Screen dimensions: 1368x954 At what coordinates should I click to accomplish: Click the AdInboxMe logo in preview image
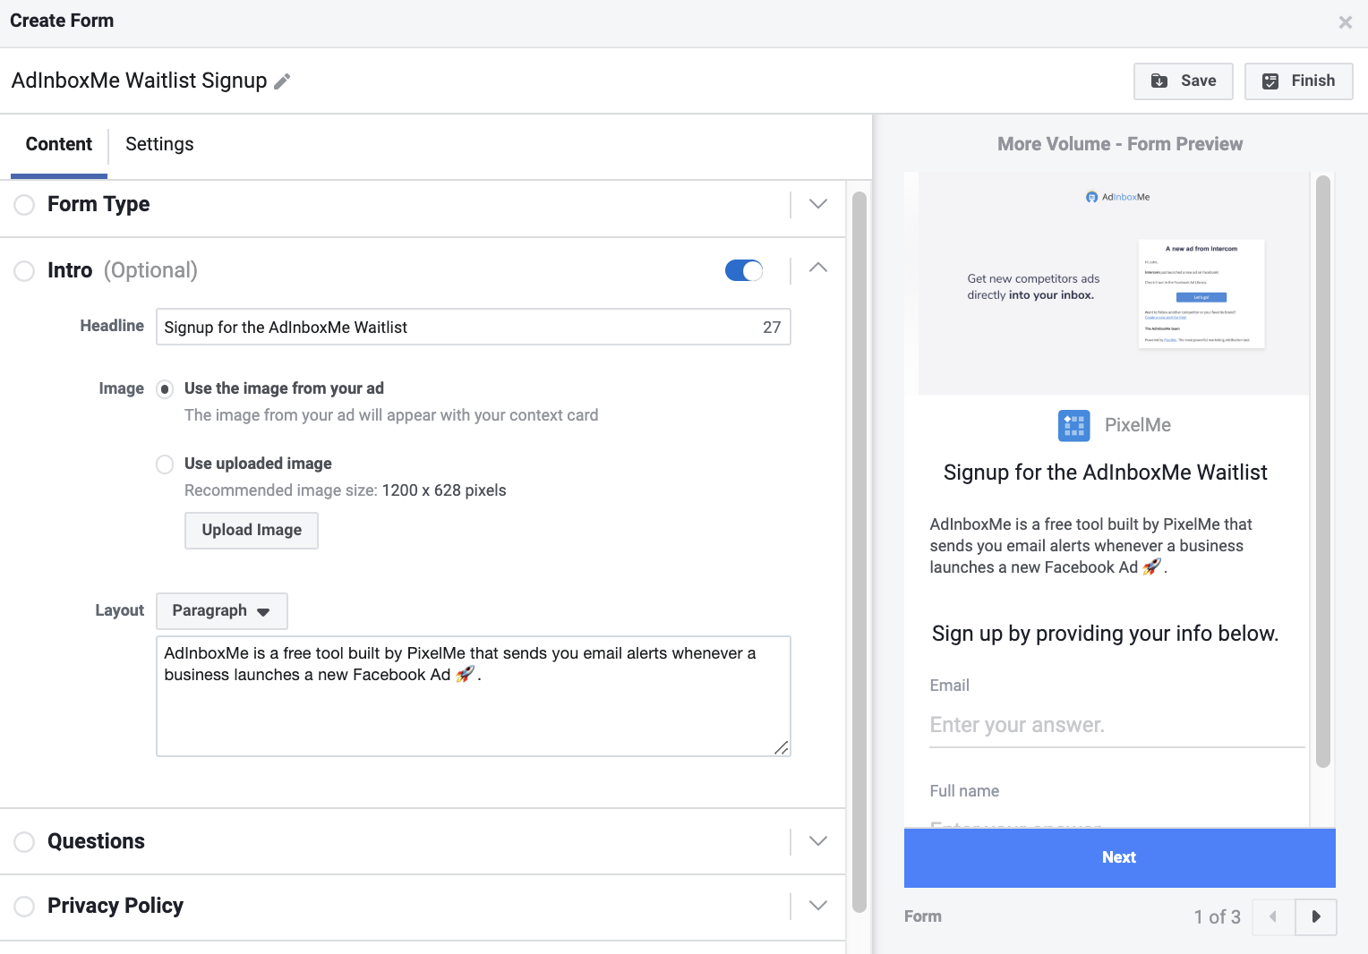[1118, 197]
